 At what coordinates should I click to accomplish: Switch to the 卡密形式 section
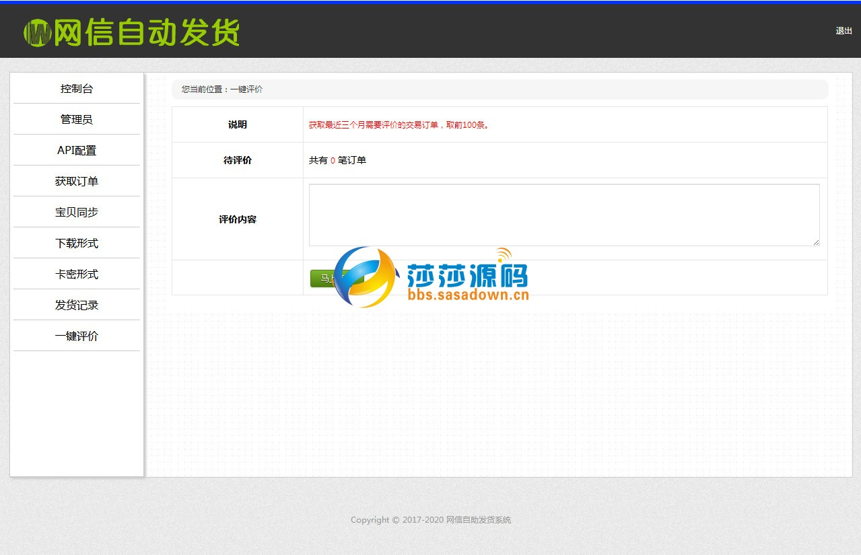pos(76,274)
